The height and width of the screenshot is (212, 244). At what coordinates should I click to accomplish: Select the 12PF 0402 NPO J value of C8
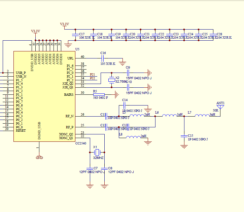tap(121, 172)
